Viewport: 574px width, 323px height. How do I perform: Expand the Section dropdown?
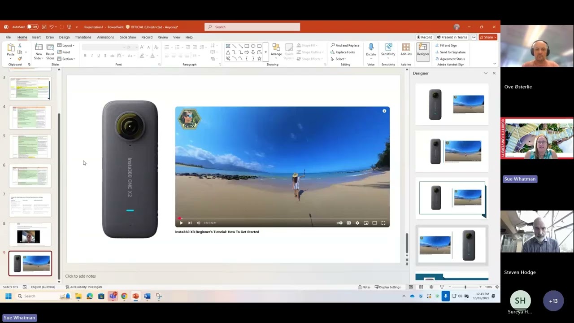coord(66,59)
